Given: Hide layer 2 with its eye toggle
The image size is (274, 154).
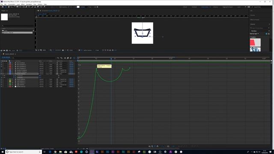Looking at the screenshot, I should point(2,65).
